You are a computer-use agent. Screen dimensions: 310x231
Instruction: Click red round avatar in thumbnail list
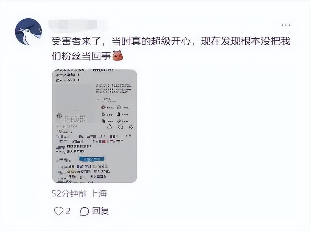[x=103, y=107]
